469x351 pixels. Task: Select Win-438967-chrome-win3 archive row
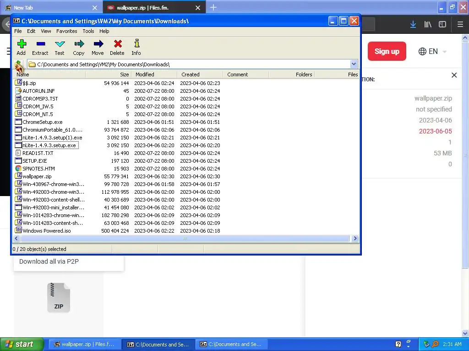186,184
